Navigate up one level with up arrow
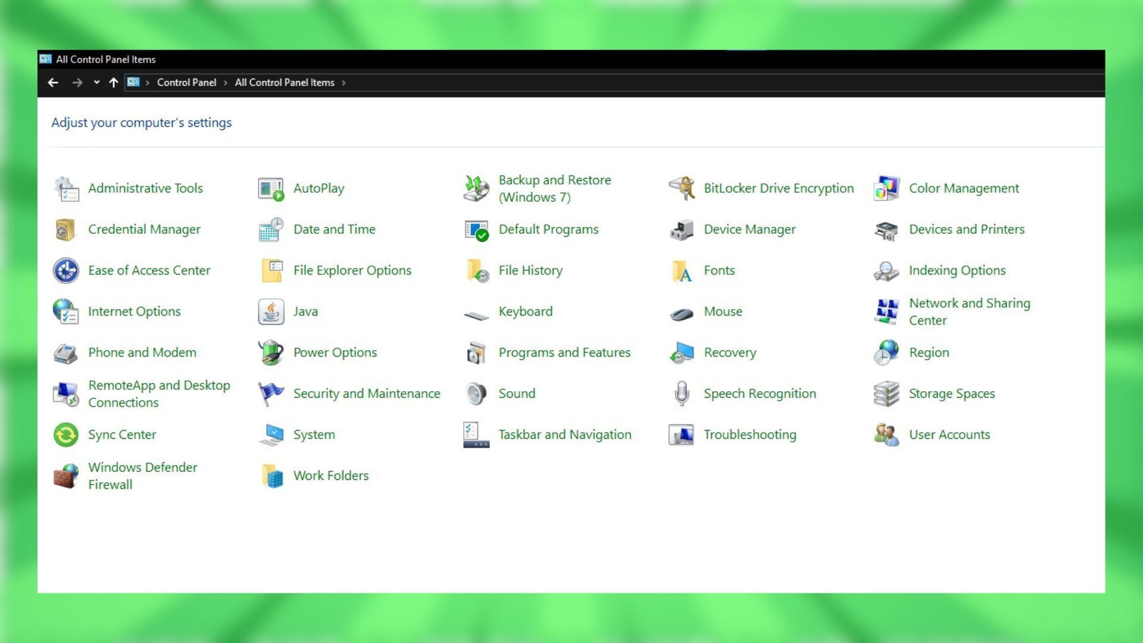This screenshot has width=1143, height=643. [x=114, y=83]
